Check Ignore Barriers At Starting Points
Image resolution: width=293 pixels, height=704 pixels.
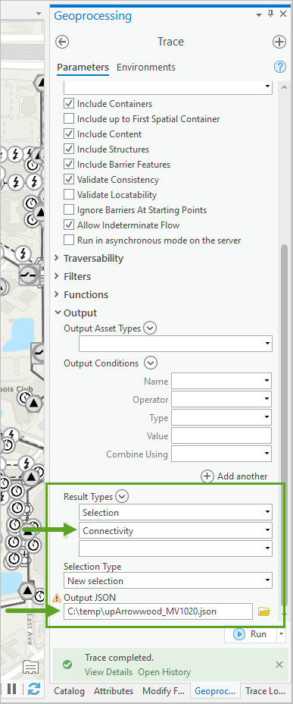click(x=69, y=210)
